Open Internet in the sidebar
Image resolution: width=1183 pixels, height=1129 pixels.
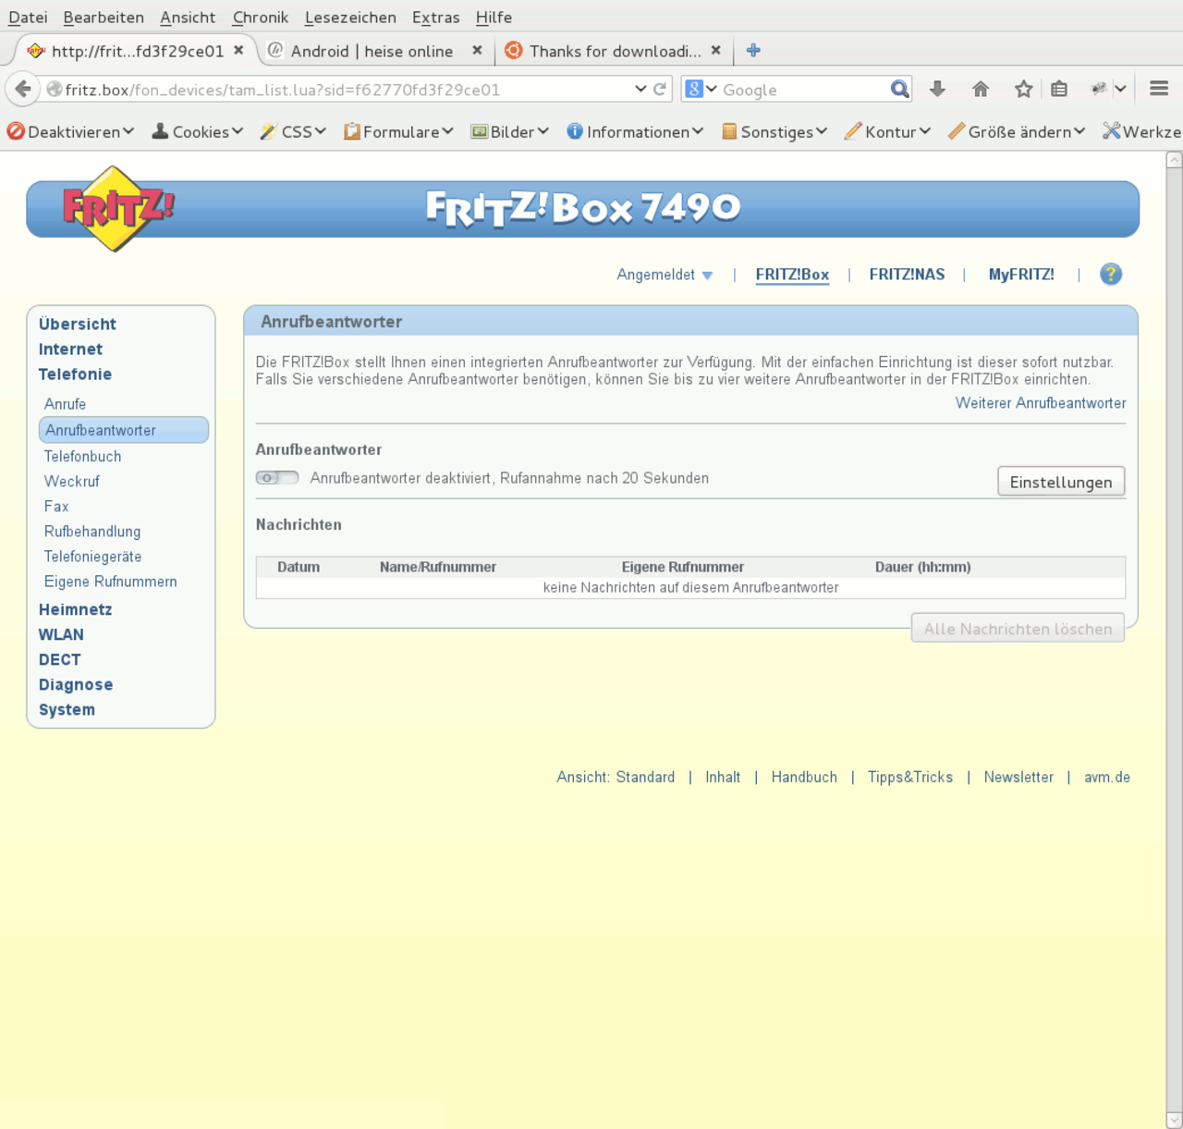70,349
